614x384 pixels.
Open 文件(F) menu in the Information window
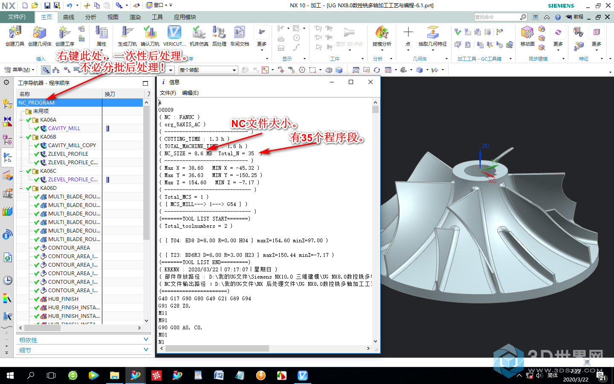[x=168, y=93]
